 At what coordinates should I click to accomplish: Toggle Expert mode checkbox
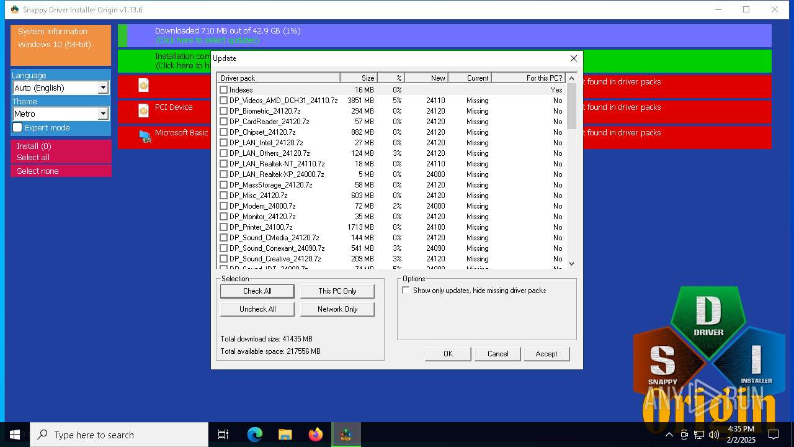click(17, 127)
